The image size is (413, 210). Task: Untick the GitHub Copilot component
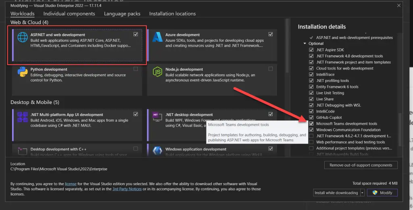(x=311, y=118)
